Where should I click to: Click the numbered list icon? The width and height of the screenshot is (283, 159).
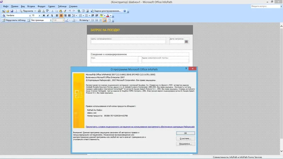(81, 16)
